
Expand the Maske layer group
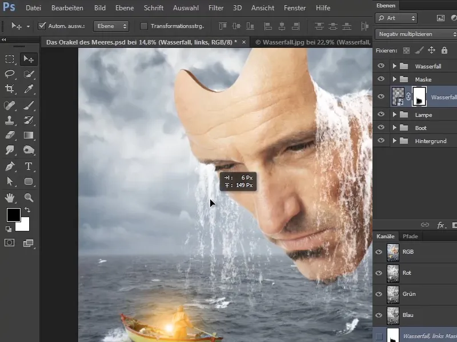(x=394, y=79)
